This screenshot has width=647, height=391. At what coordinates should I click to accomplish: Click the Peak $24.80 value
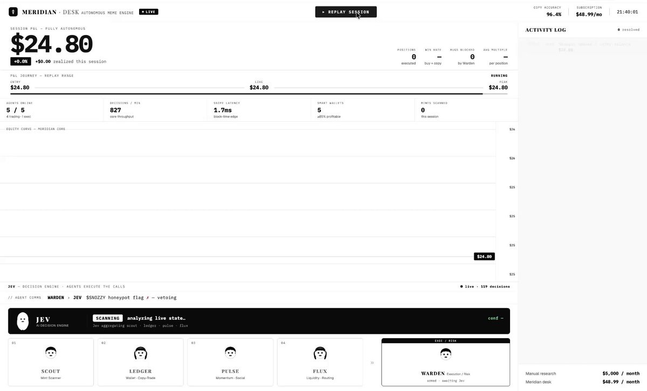(x=498, y=87)
